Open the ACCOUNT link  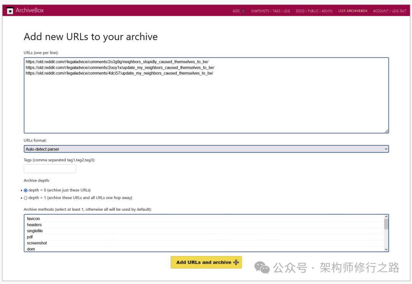pyautogui.click(x=380, y=11)
